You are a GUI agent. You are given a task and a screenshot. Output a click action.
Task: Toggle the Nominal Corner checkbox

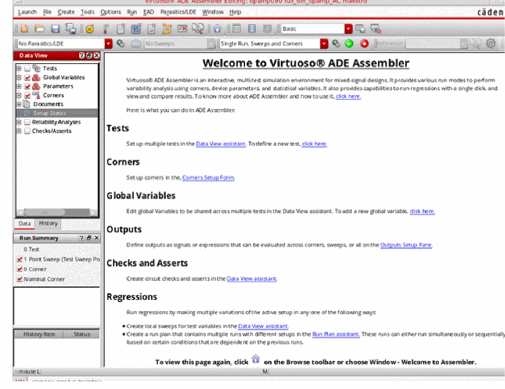(x=19, y=279)
